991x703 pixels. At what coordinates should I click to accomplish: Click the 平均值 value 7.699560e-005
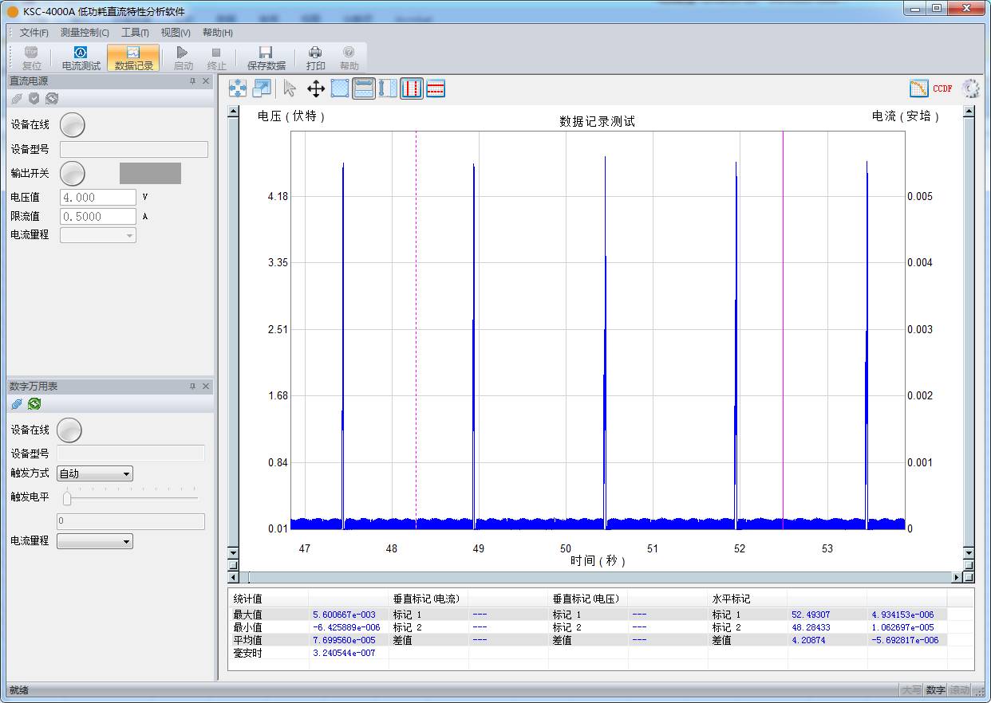tap(344, 640)
